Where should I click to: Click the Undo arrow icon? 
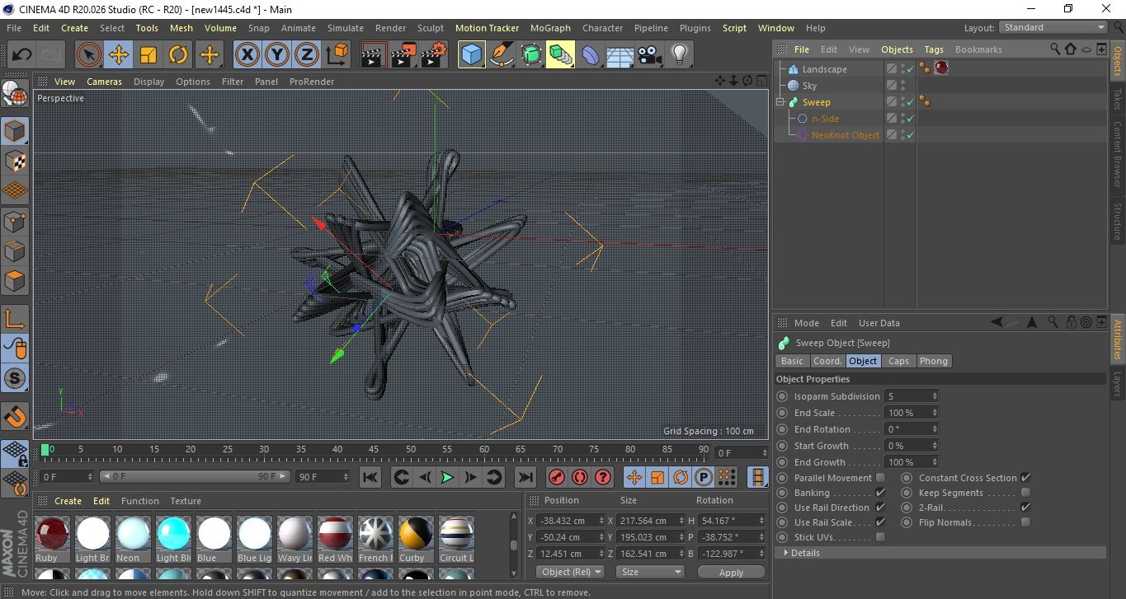point(22,55)
